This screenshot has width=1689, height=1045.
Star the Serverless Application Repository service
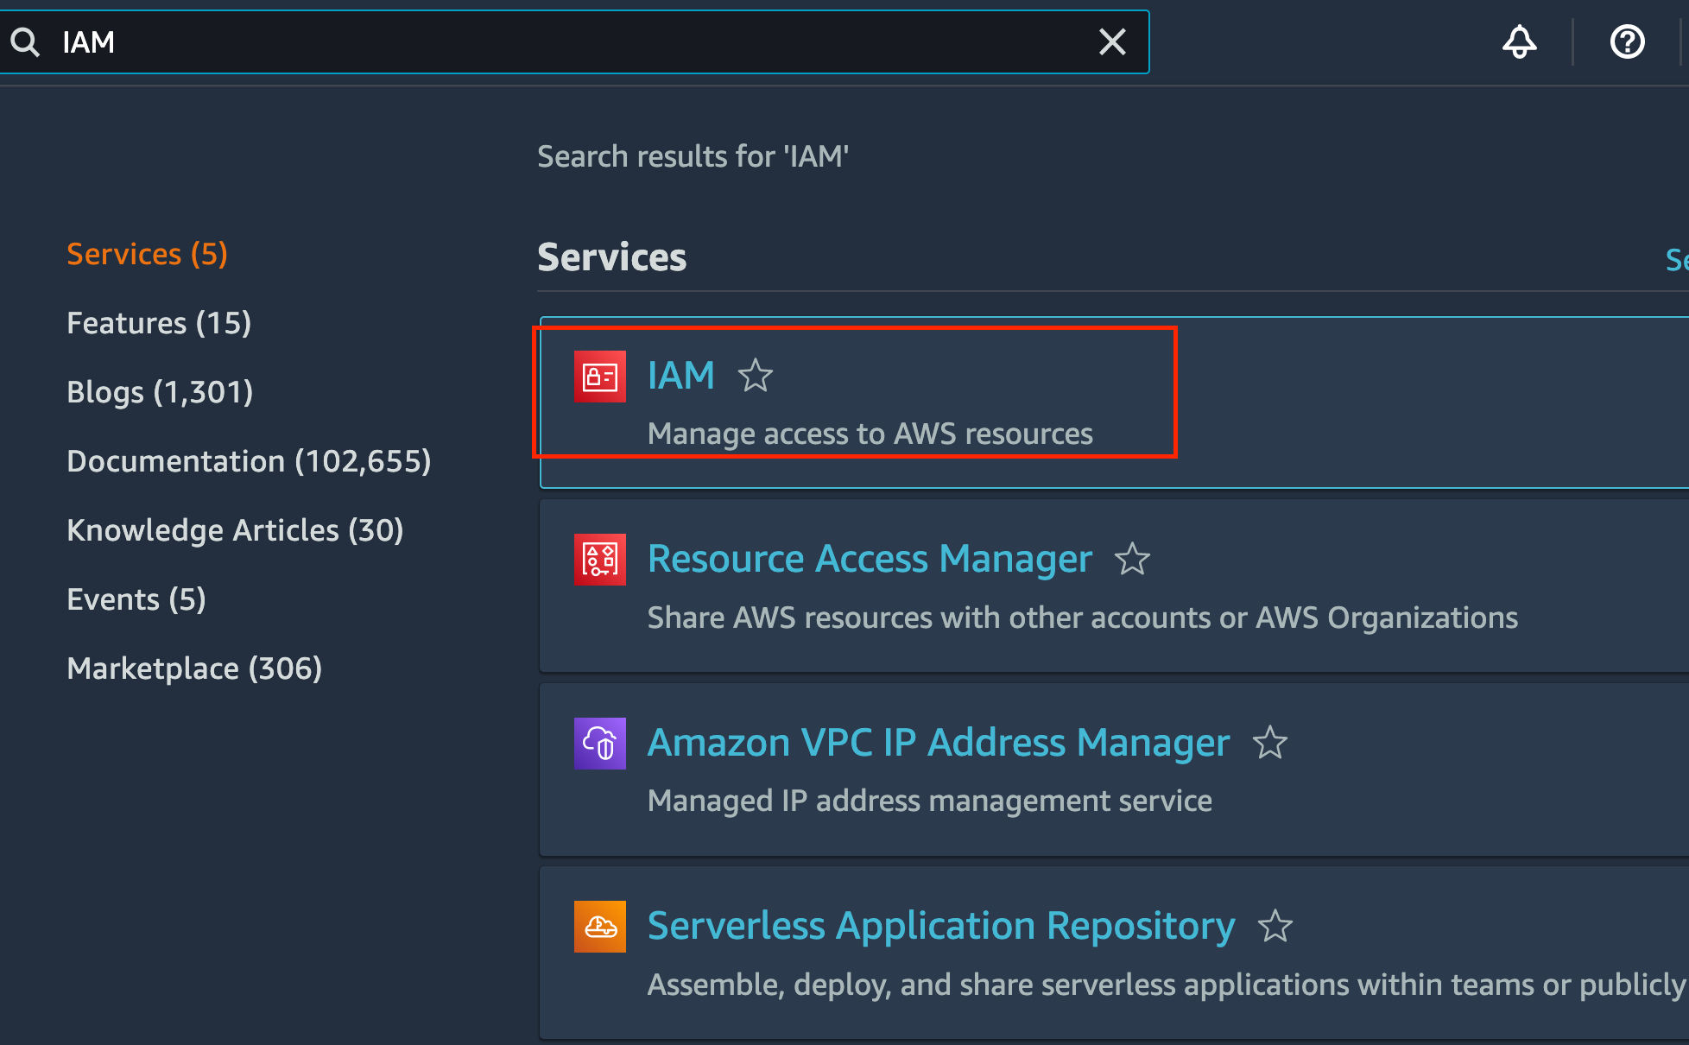pyautogui.click(x=1275, y=927)
